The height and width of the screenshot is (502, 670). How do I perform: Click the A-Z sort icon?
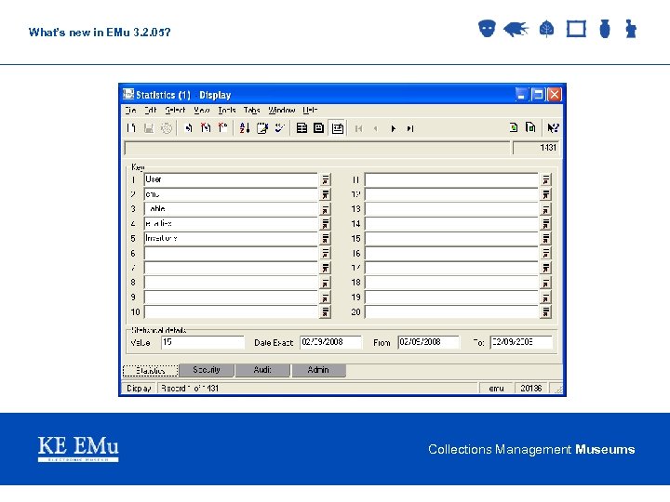click(245, 128)
